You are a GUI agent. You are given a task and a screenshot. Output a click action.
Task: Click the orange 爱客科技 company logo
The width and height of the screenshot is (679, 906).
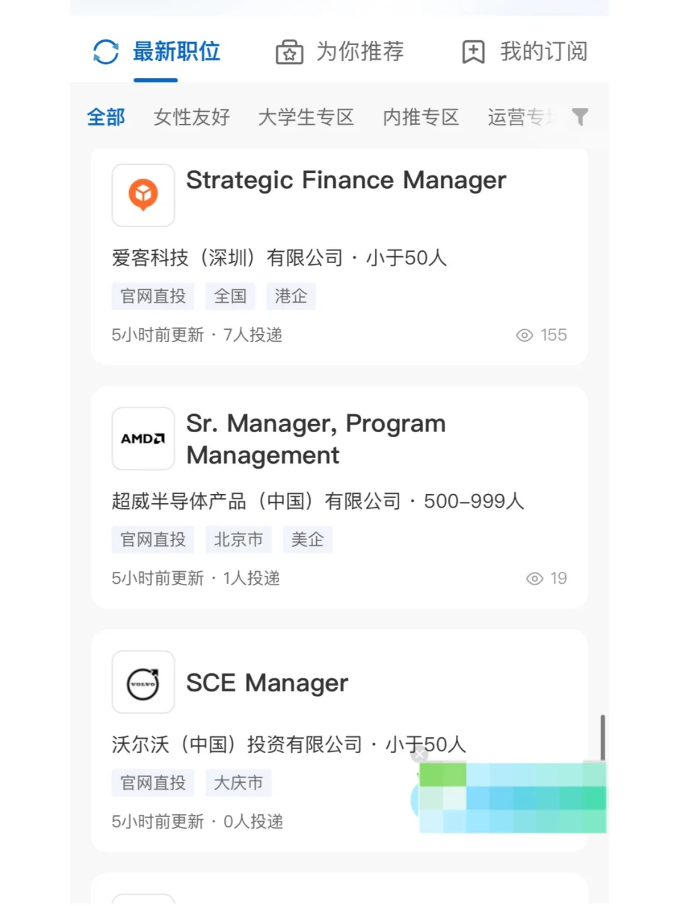click(143, 195)
